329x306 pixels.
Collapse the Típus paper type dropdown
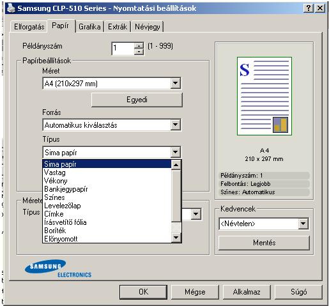(176, 152)
